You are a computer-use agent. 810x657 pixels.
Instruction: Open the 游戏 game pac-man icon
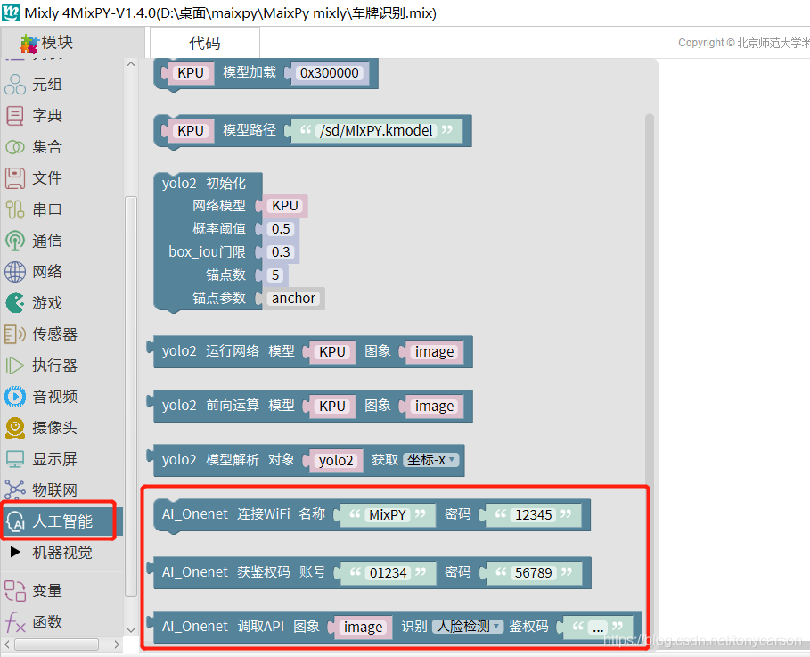click(x=15, y=303)
